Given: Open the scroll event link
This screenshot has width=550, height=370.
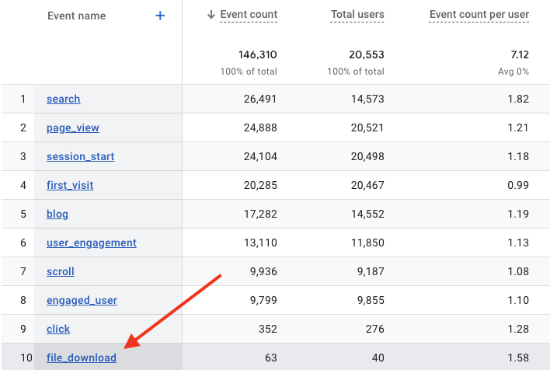Looking at the screenshot, I should click(60, 271).
